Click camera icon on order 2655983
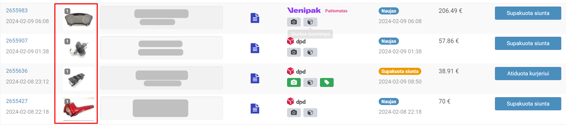This screenshot has height=125, width=566. (294, 22)
